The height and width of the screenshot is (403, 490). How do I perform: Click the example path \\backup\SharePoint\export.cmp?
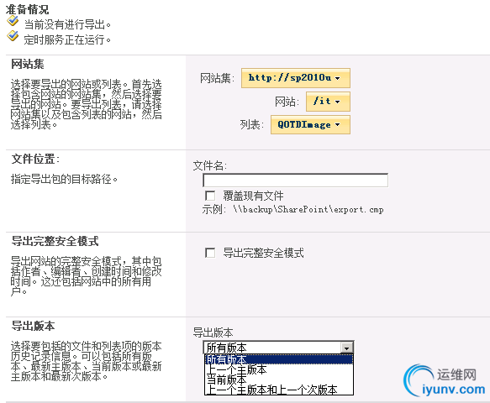[x=308, y=209]
